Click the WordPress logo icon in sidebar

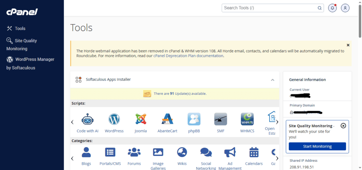(10, 60)
